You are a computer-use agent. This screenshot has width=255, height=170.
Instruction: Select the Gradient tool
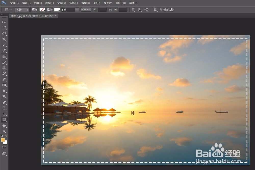4,85
